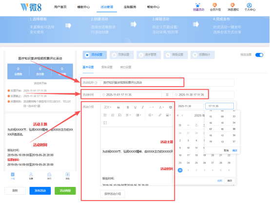
Task: Open 正文 paragraph style dropdown
Action: (108, 107)
